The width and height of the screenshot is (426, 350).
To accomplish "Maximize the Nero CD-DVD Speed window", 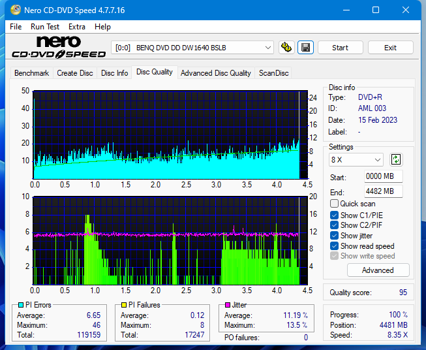I will pos(376,10).
